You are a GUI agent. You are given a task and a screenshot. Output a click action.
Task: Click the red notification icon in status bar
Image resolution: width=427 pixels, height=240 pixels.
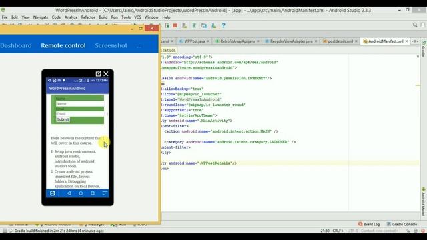tap(423, 231)
